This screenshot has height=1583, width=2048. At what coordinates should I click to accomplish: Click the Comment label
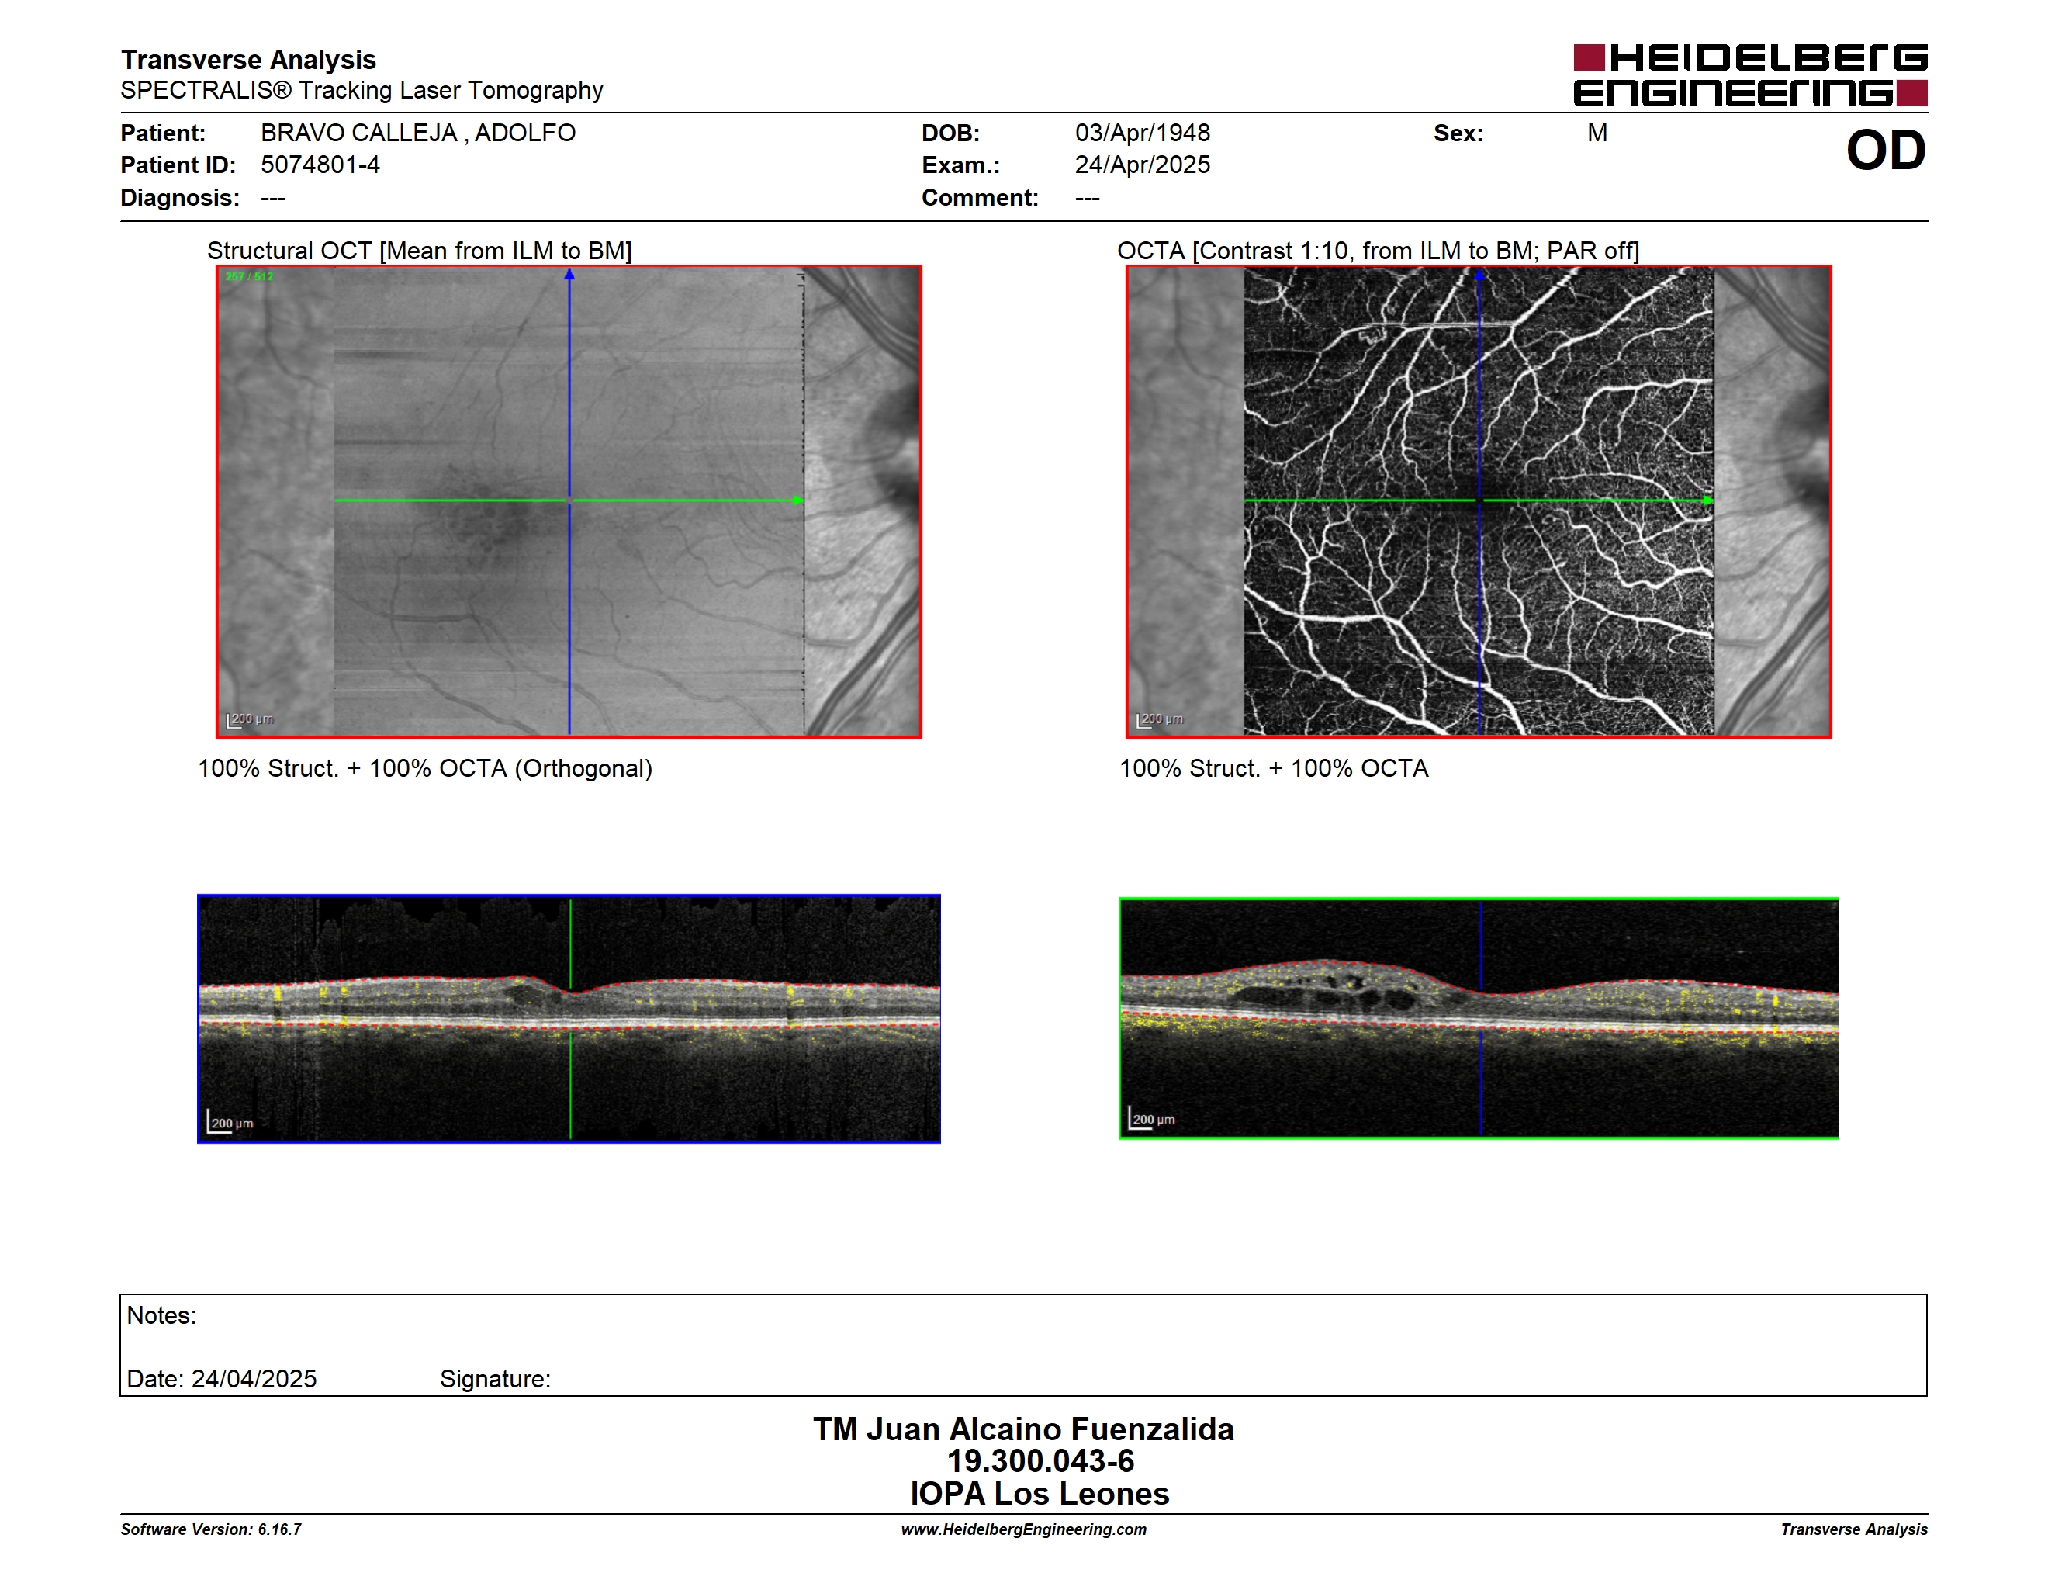coord(980,198)
